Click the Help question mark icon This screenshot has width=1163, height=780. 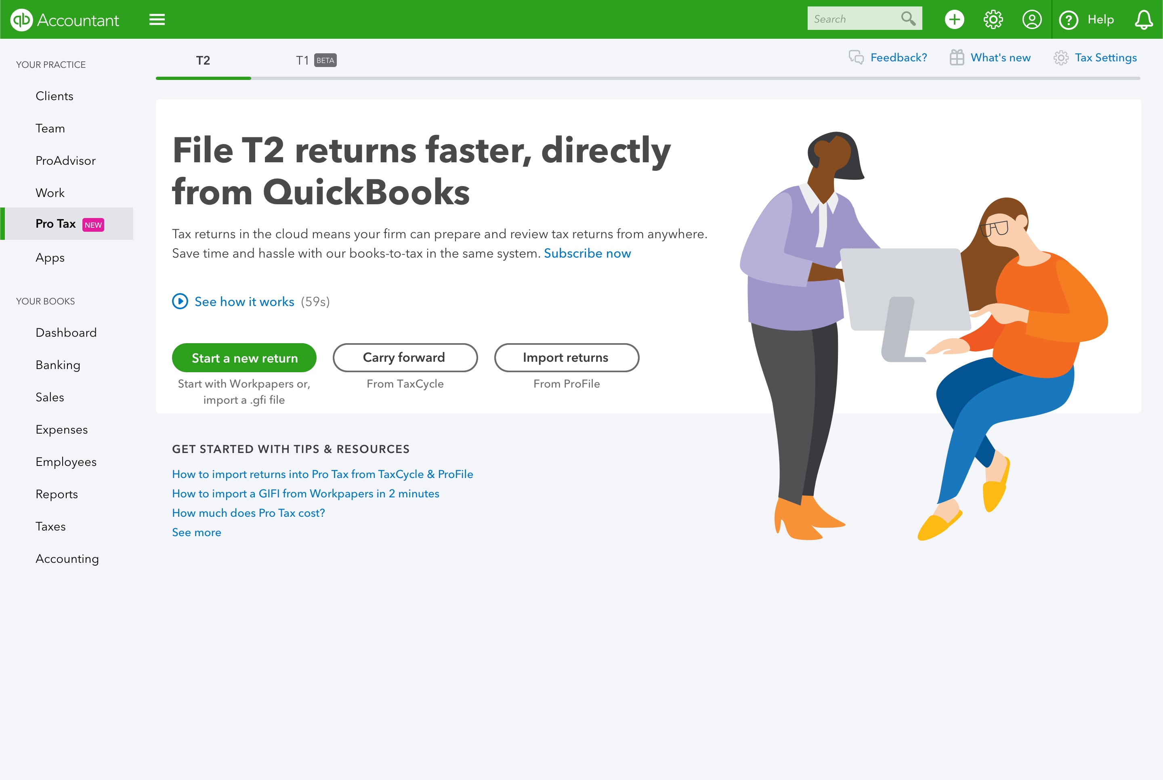[1069, 20]
